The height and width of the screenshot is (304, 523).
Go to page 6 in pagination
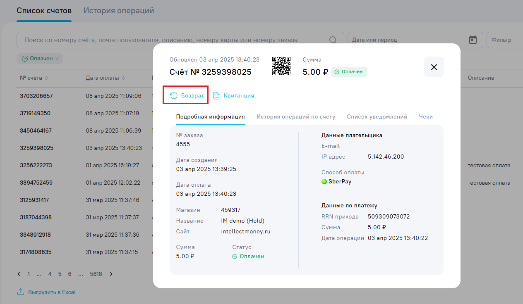coord(70,274)
